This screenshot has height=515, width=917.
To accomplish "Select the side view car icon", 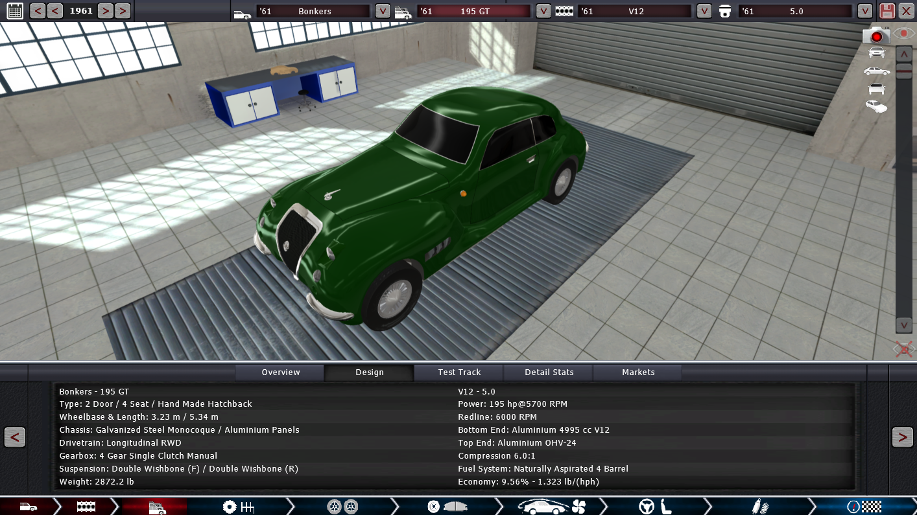I will [876, 71].
